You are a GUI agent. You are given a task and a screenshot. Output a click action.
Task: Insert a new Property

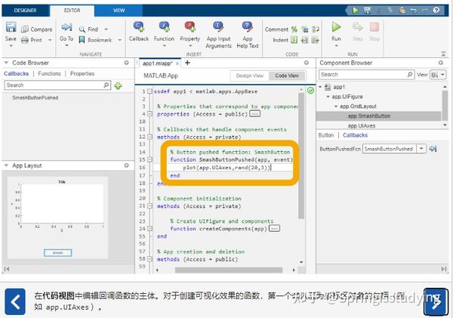(x=190, y=32)
